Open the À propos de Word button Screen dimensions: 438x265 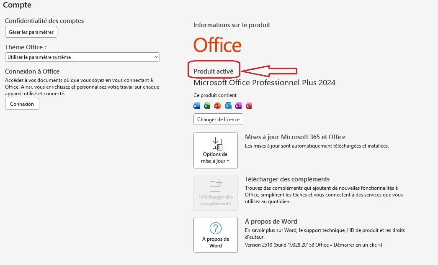[215, 234]
